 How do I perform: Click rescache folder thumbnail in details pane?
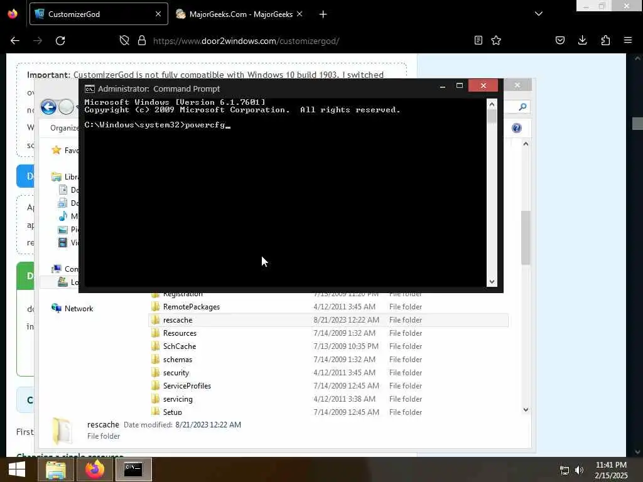63,431
